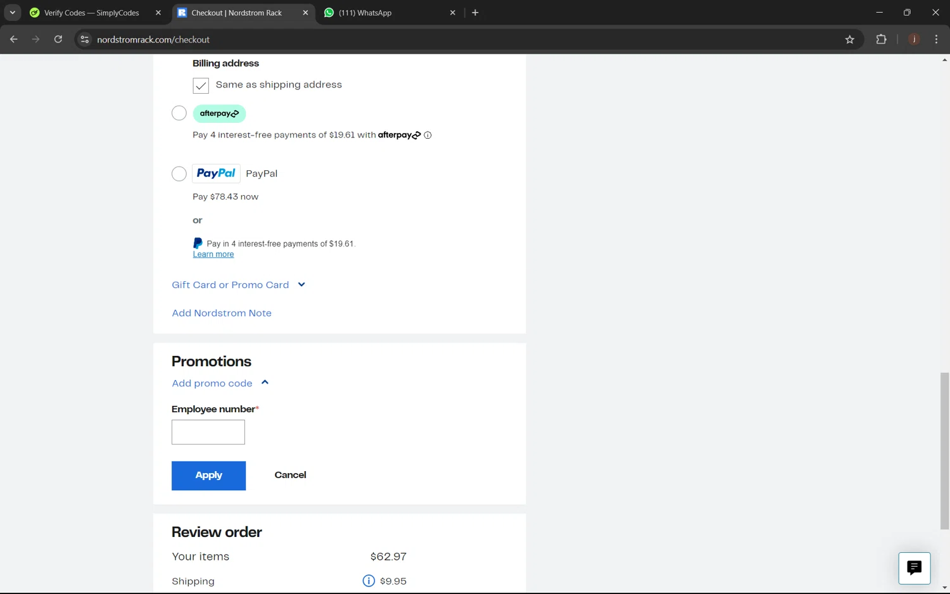Click Add Nordstrom Note link
This screenshot has width=950, height=594.
222,313
